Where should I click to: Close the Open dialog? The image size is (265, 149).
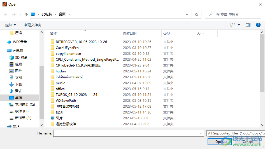(x=261, y=4)
